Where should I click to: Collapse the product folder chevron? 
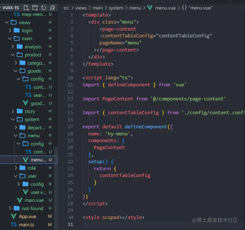[x=13, y=55]
